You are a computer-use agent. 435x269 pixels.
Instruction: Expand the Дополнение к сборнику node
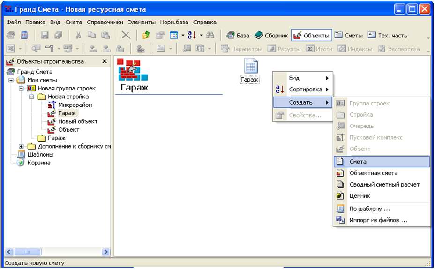point(21,146)
